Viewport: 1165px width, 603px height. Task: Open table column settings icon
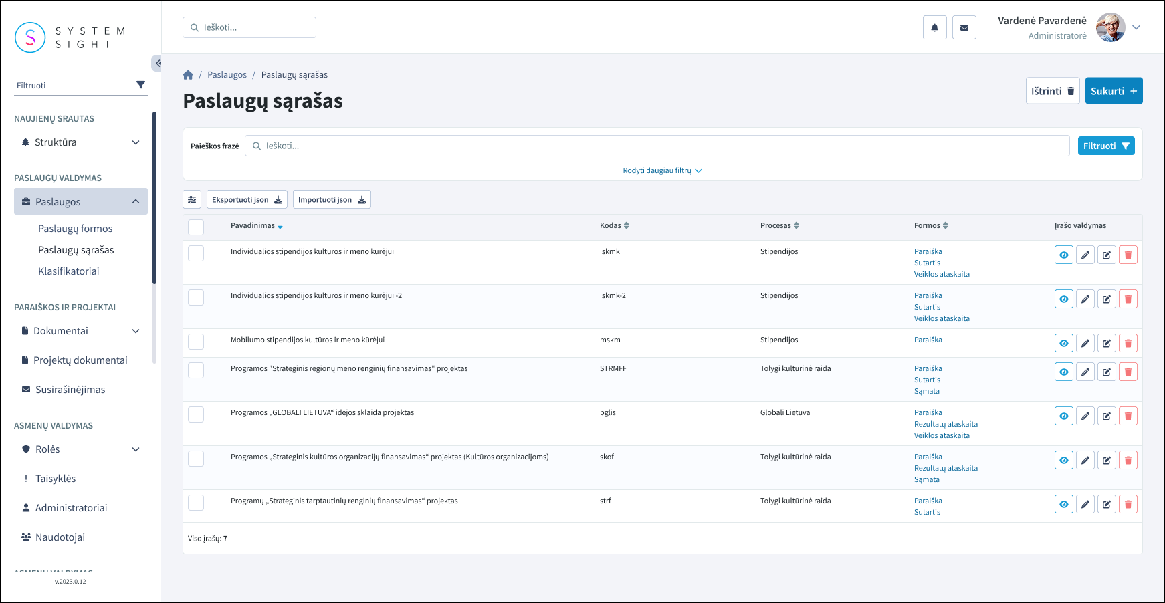192,199
